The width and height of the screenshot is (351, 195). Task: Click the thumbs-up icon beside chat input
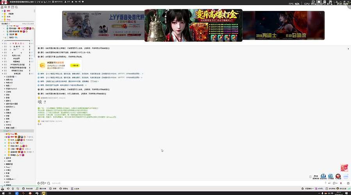(39, 183)
